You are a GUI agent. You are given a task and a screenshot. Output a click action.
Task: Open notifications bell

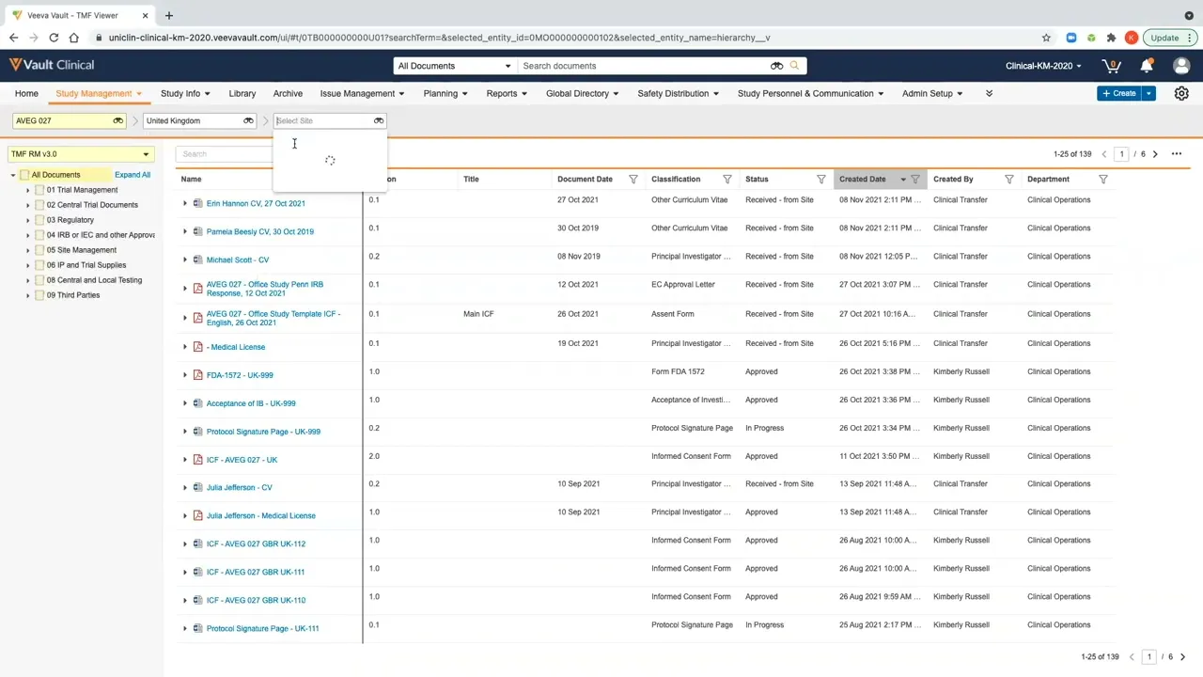coord(1147,66)
